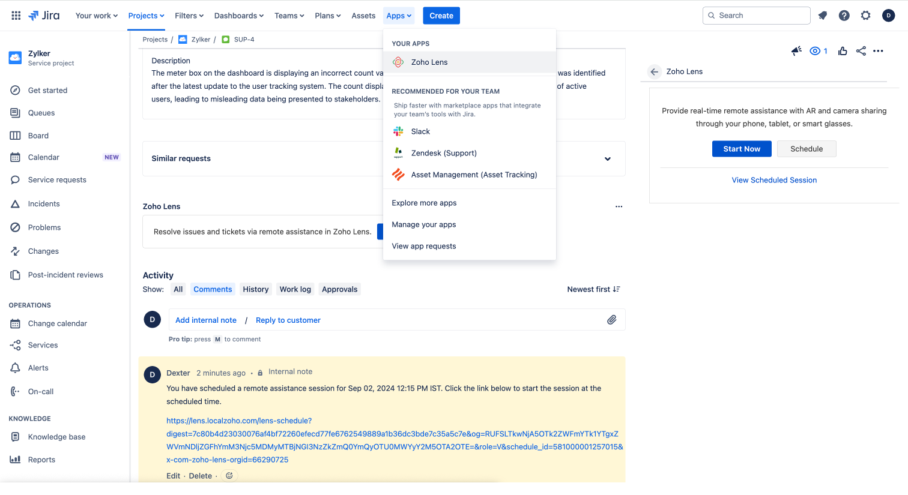Click back arrow in Zoho Lens panel
Viewport: 908px width, 495px height.
coord(655,71)
